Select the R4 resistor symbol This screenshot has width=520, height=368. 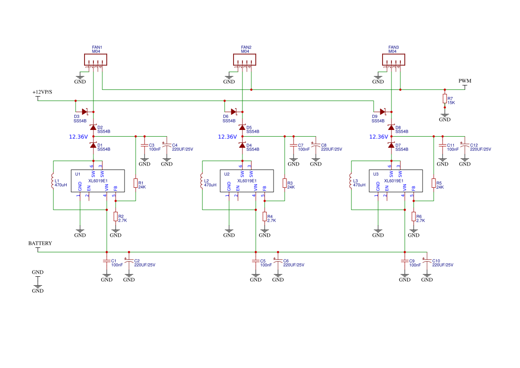click(265, 217)
